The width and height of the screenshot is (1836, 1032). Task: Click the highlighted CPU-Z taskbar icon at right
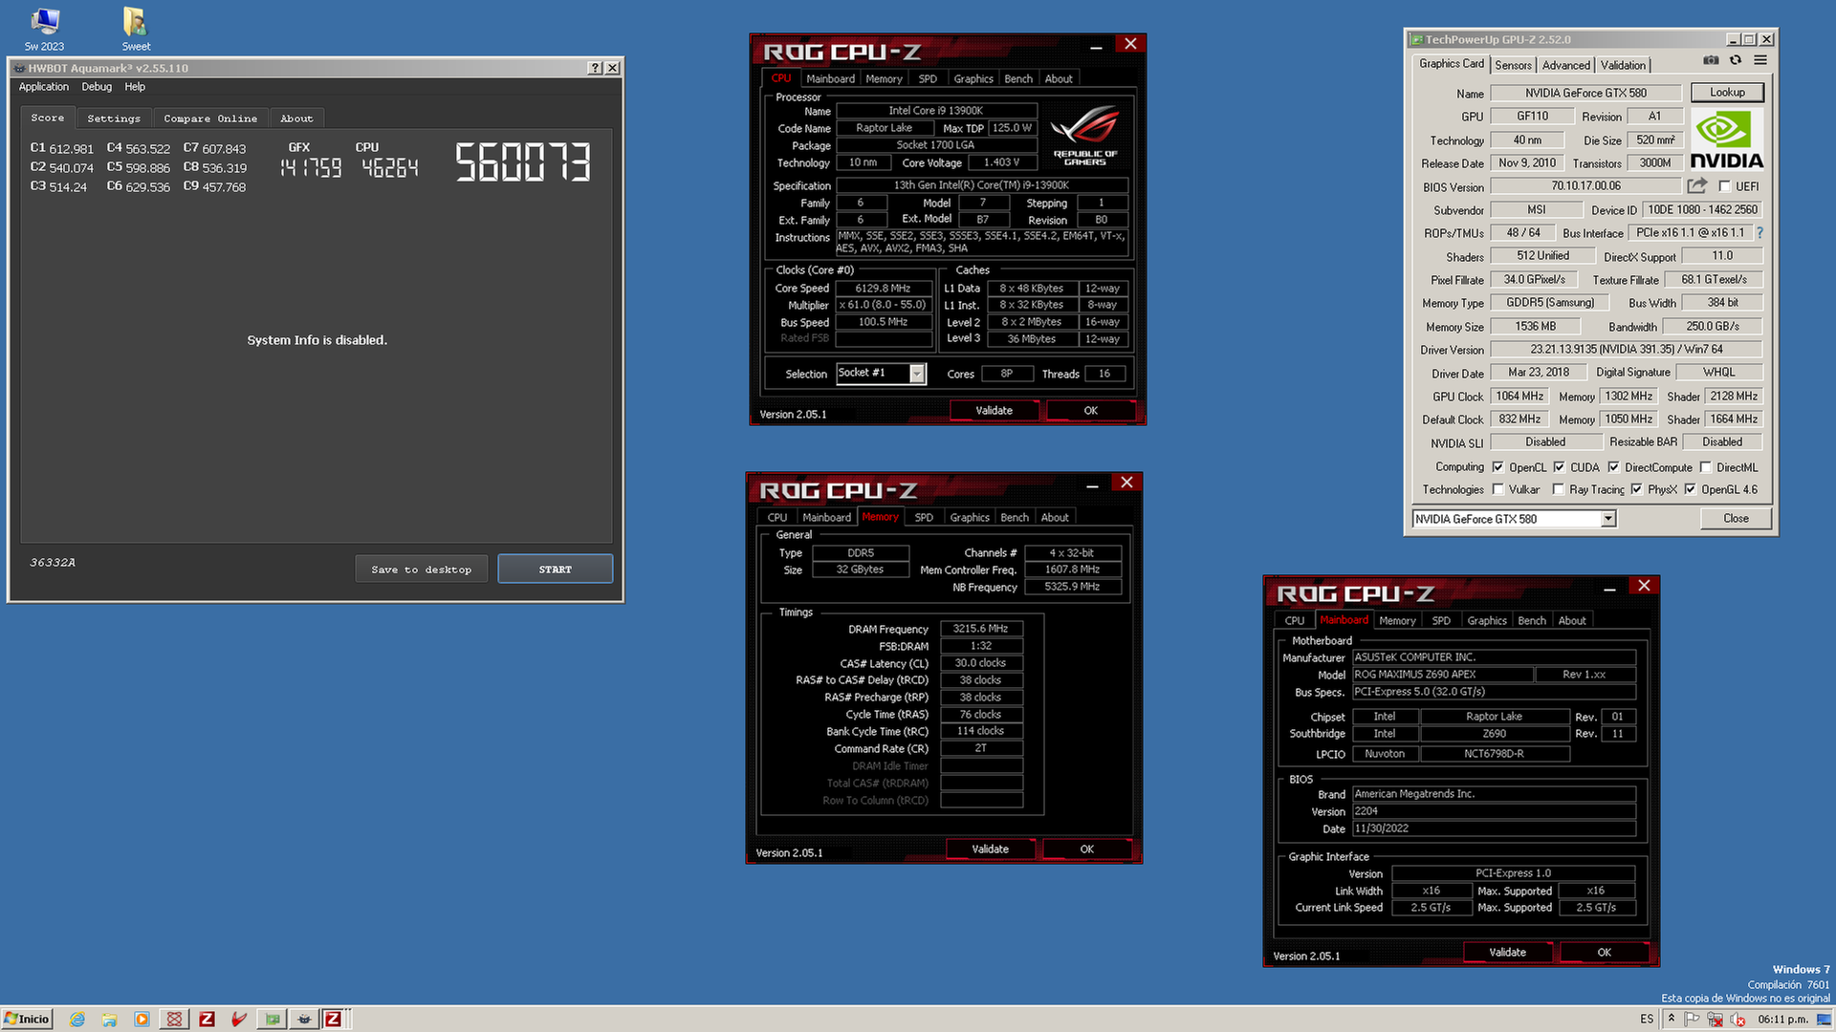click(333, 1020)
